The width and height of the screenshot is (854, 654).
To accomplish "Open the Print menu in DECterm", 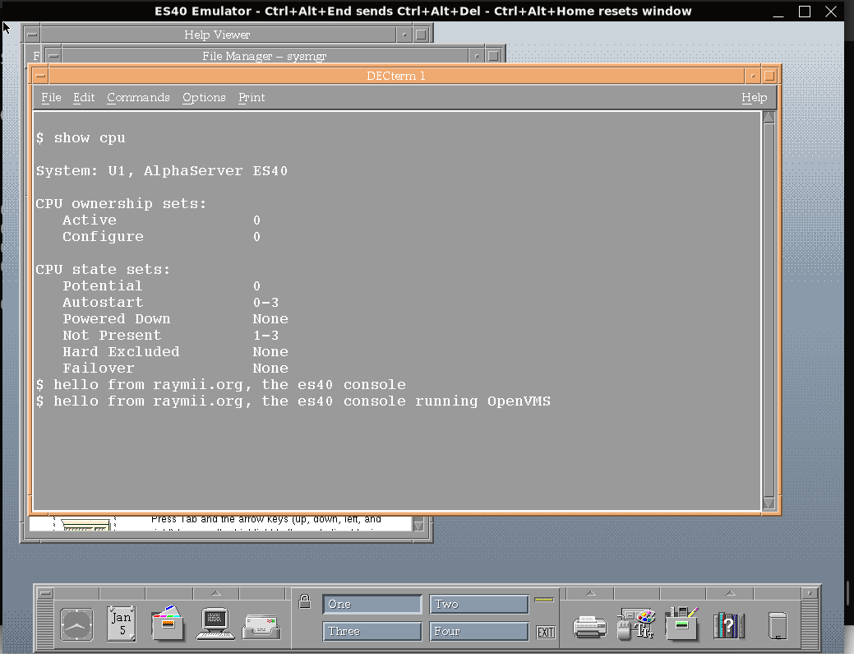I will 252,98.
